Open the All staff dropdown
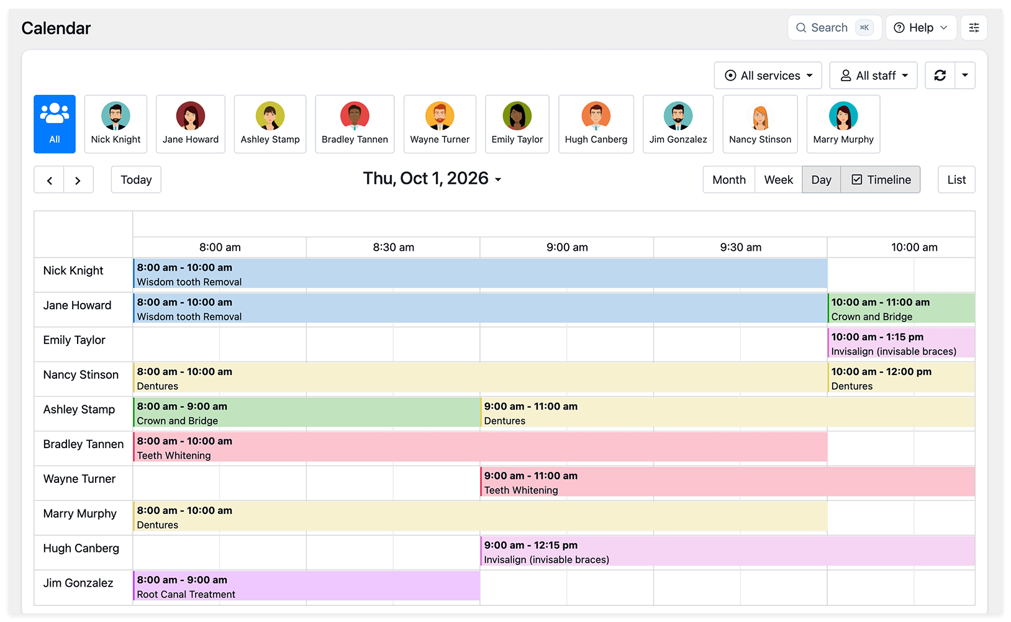 [x=873, y=75]
